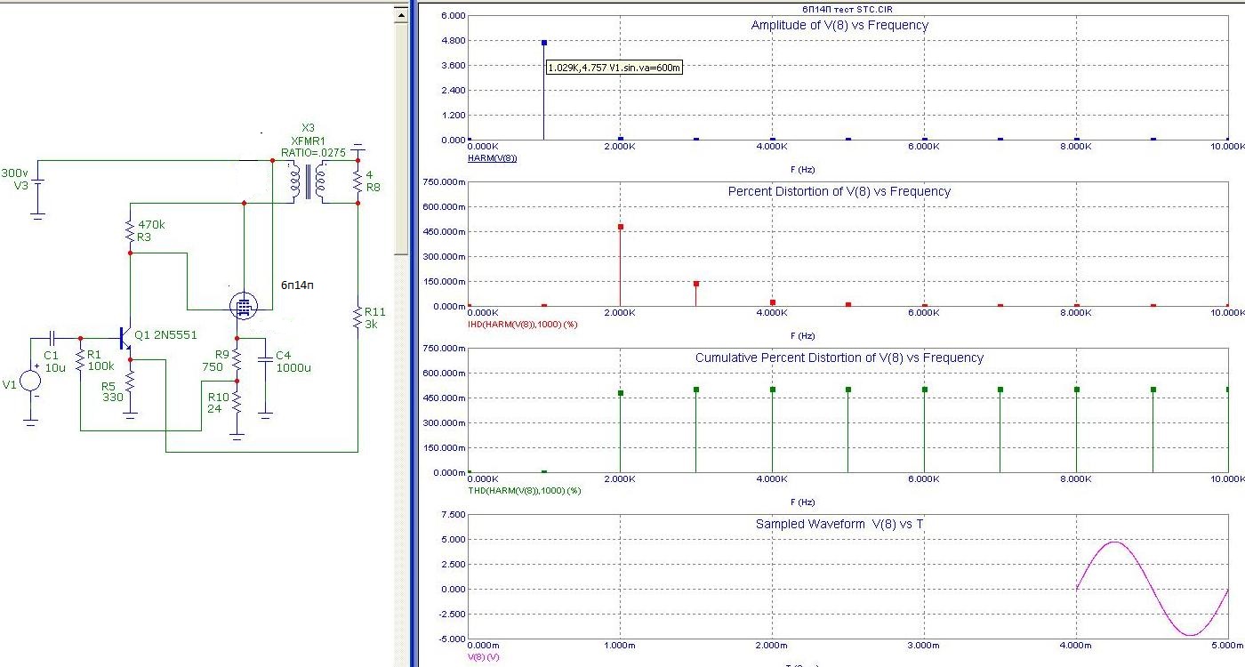
Task: Select the C1 capacitor symbol
Action: click(52, 338)
